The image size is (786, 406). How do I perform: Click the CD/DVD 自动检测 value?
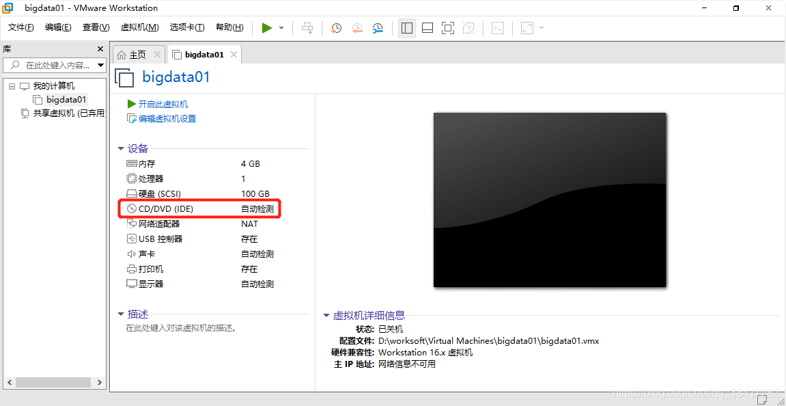[257, 208]
